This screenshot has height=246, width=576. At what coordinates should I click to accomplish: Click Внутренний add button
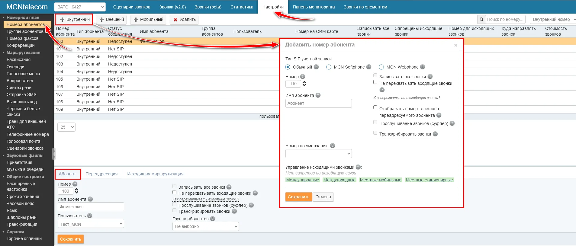pos(75,19)
